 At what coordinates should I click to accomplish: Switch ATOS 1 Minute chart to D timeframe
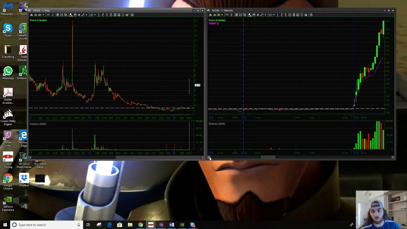pyautogui.click(x=302, y=15)
